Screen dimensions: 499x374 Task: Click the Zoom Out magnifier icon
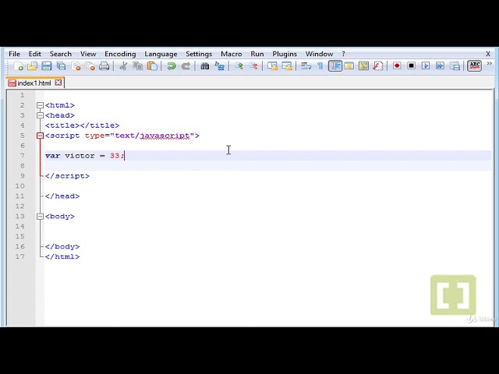[x=253, y=66]
